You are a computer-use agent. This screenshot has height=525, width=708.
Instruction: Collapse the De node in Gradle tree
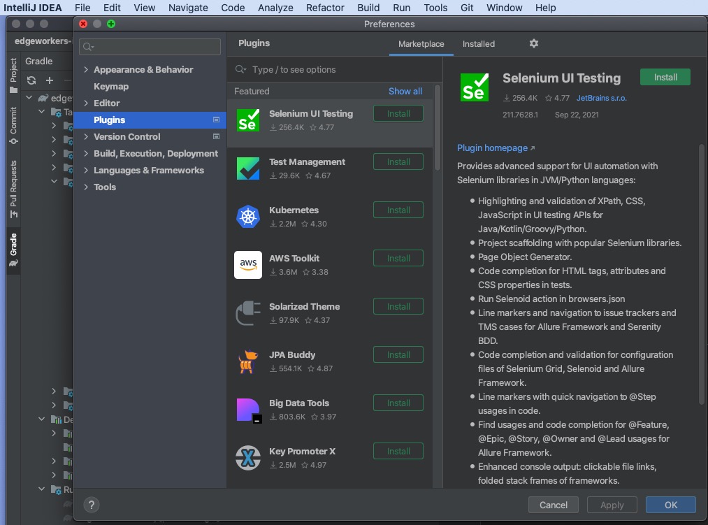point(41,419)
